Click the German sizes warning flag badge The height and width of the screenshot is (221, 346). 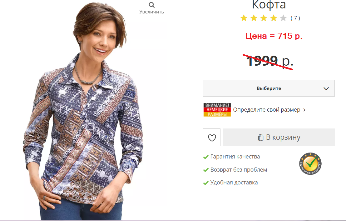point(217,110)
